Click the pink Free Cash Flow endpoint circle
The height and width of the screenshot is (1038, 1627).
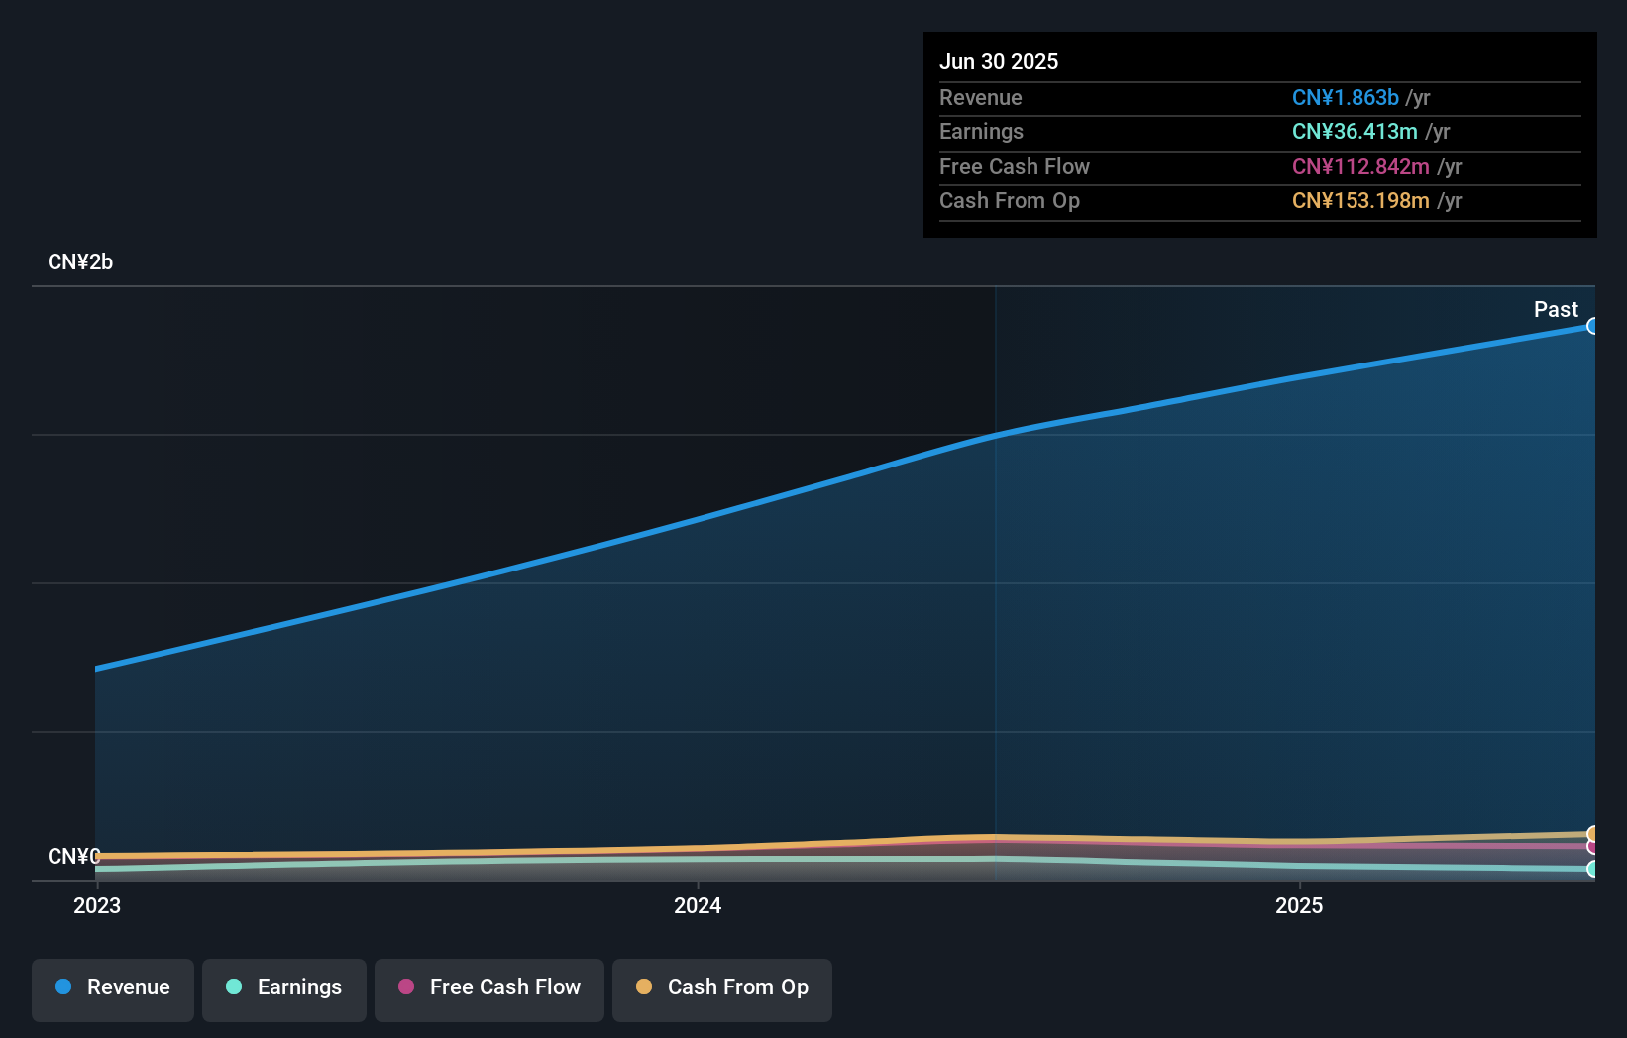[1592, 848]
